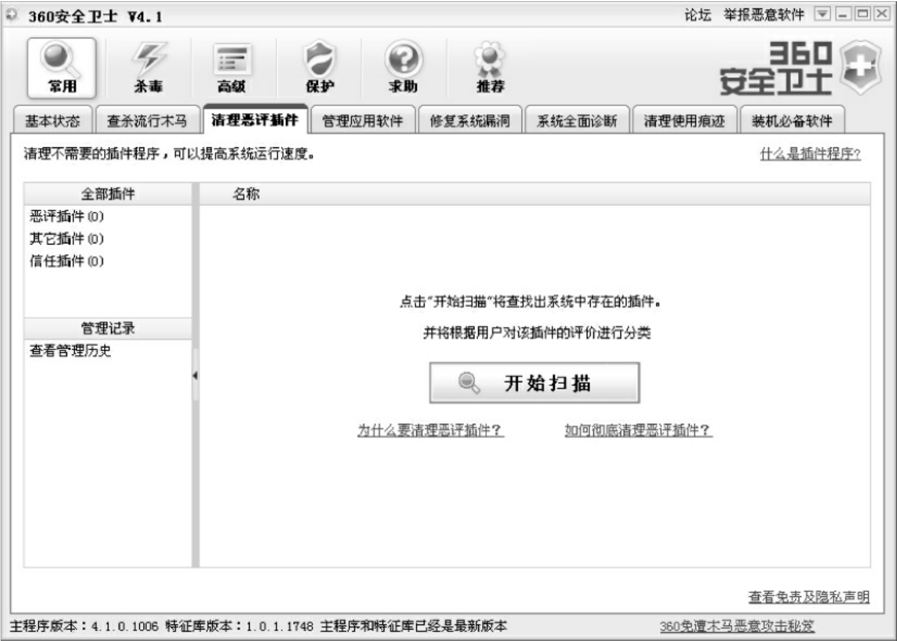Click 举报恶意软件 in the title bar
This screenshot has width=897, height=641.
click(764, 15)
